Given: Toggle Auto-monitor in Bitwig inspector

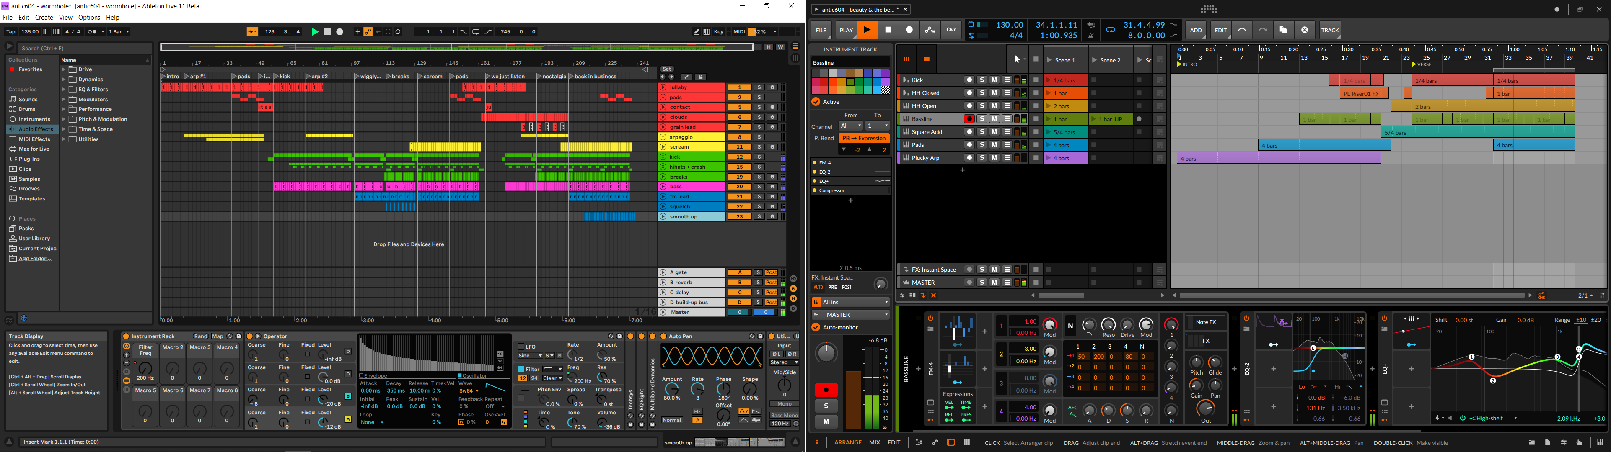Looking at the screenshot, I should click(816, 327).
